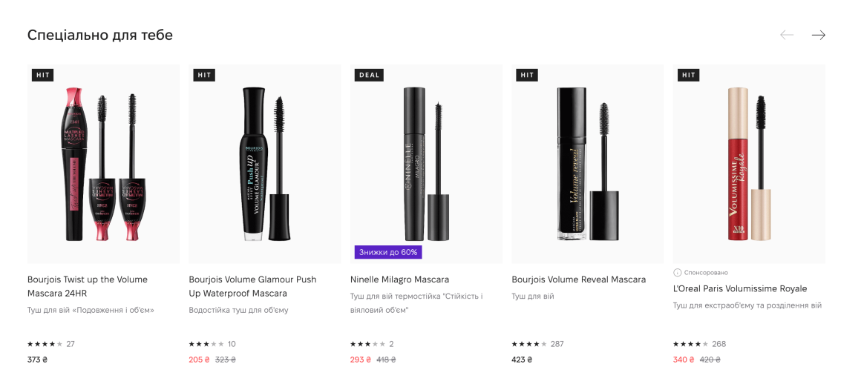Screen dimensions: 861x384
Task: Open Bourjois Volume Reveal Mascara title
Action: click(x=578, y=279)
